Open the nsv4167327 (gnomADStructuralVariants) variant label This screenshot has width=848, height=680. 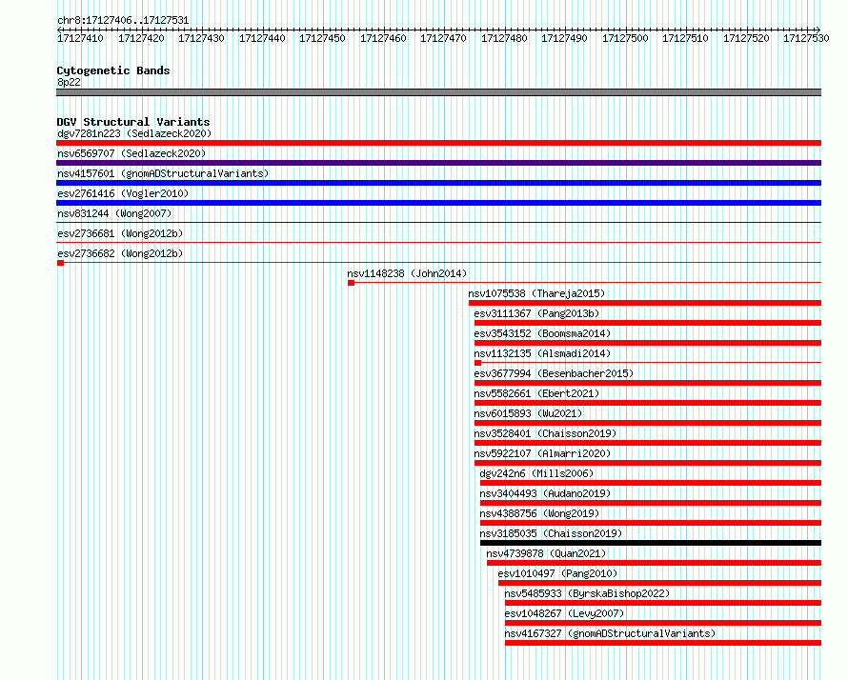[610, 633]
